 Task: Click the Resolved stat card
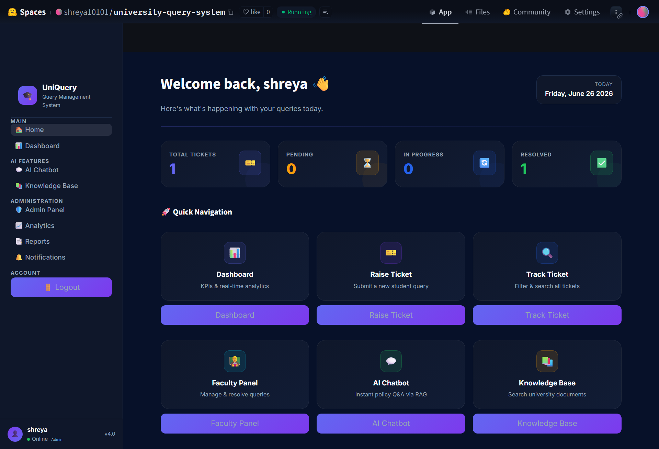point(567,164)
